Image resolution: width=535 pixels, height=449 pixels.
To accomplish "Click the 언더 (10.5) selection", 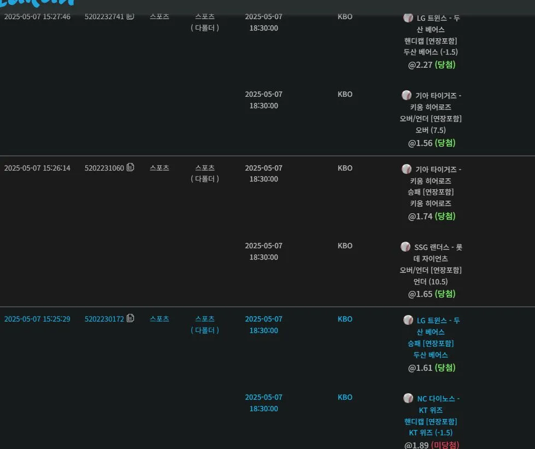I will [431, 282].
